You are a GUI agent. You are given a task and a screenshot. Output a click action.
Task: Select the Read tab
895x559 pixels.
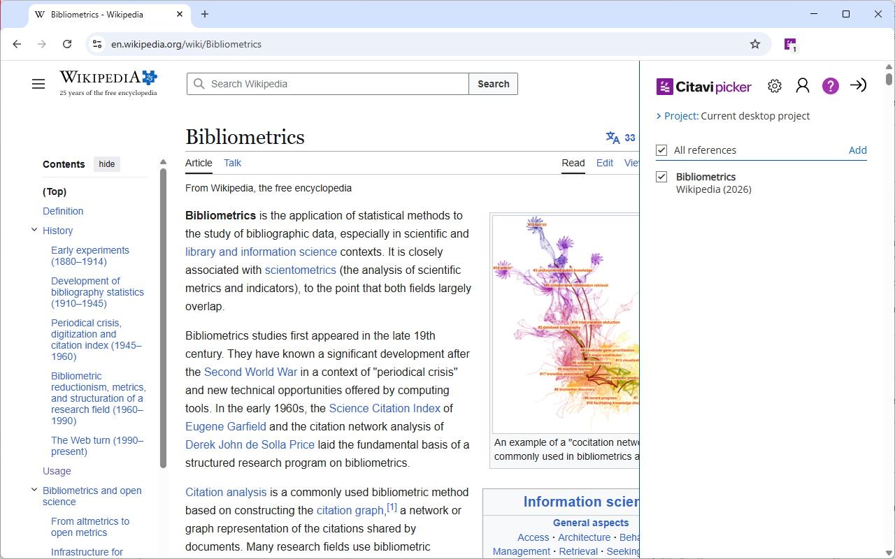573,163
